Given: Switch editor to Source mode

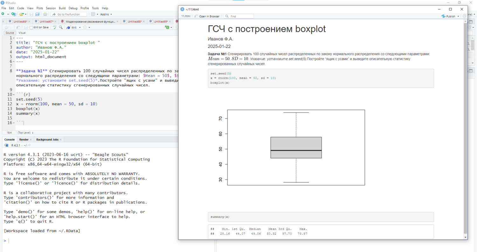Looking at the screenshot, I should point(10,33).
